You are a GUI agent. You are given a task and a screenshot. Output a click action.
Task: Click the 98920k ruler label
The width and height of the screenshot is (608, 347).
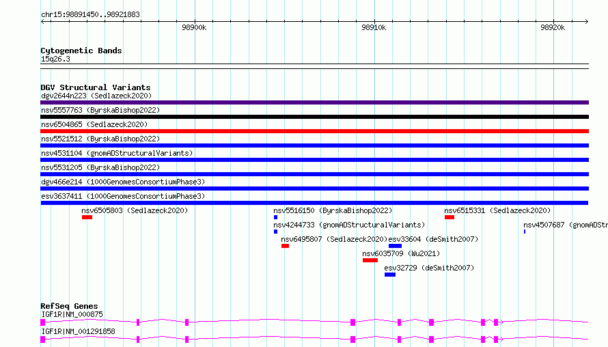pyautogui.click(x=553, y=27)
